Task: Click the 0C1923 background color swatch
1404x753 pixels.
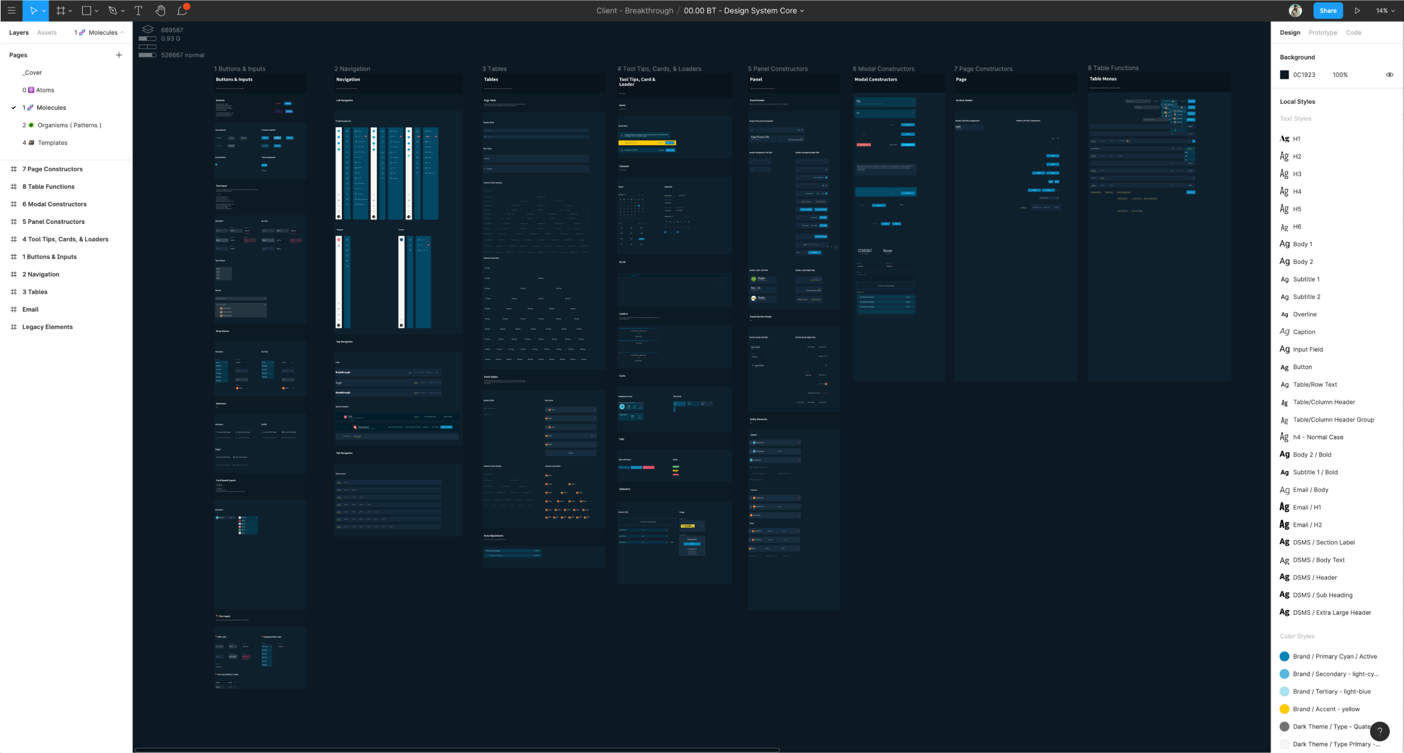Action: [1284, 75]
